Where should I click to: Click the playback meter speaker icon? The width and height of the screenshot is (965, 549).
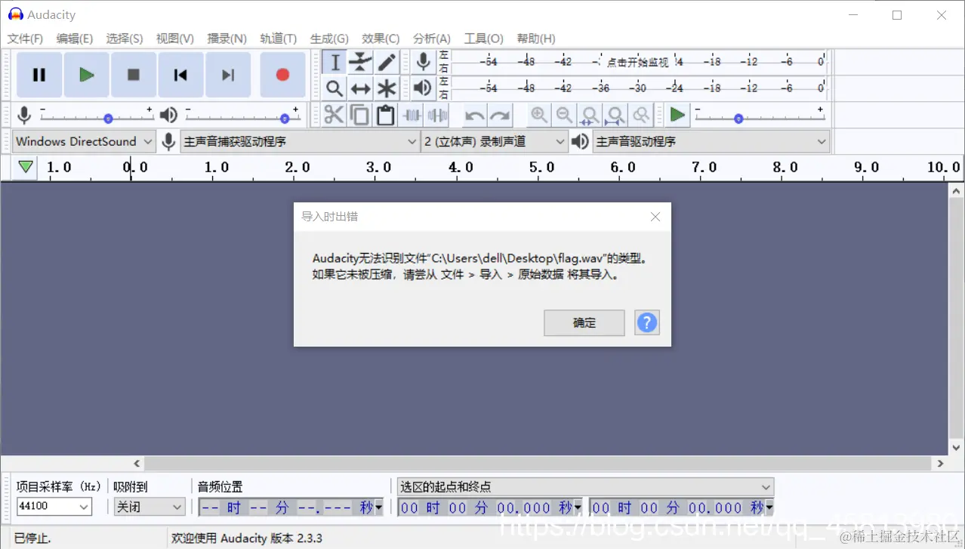tap(424, 88)
